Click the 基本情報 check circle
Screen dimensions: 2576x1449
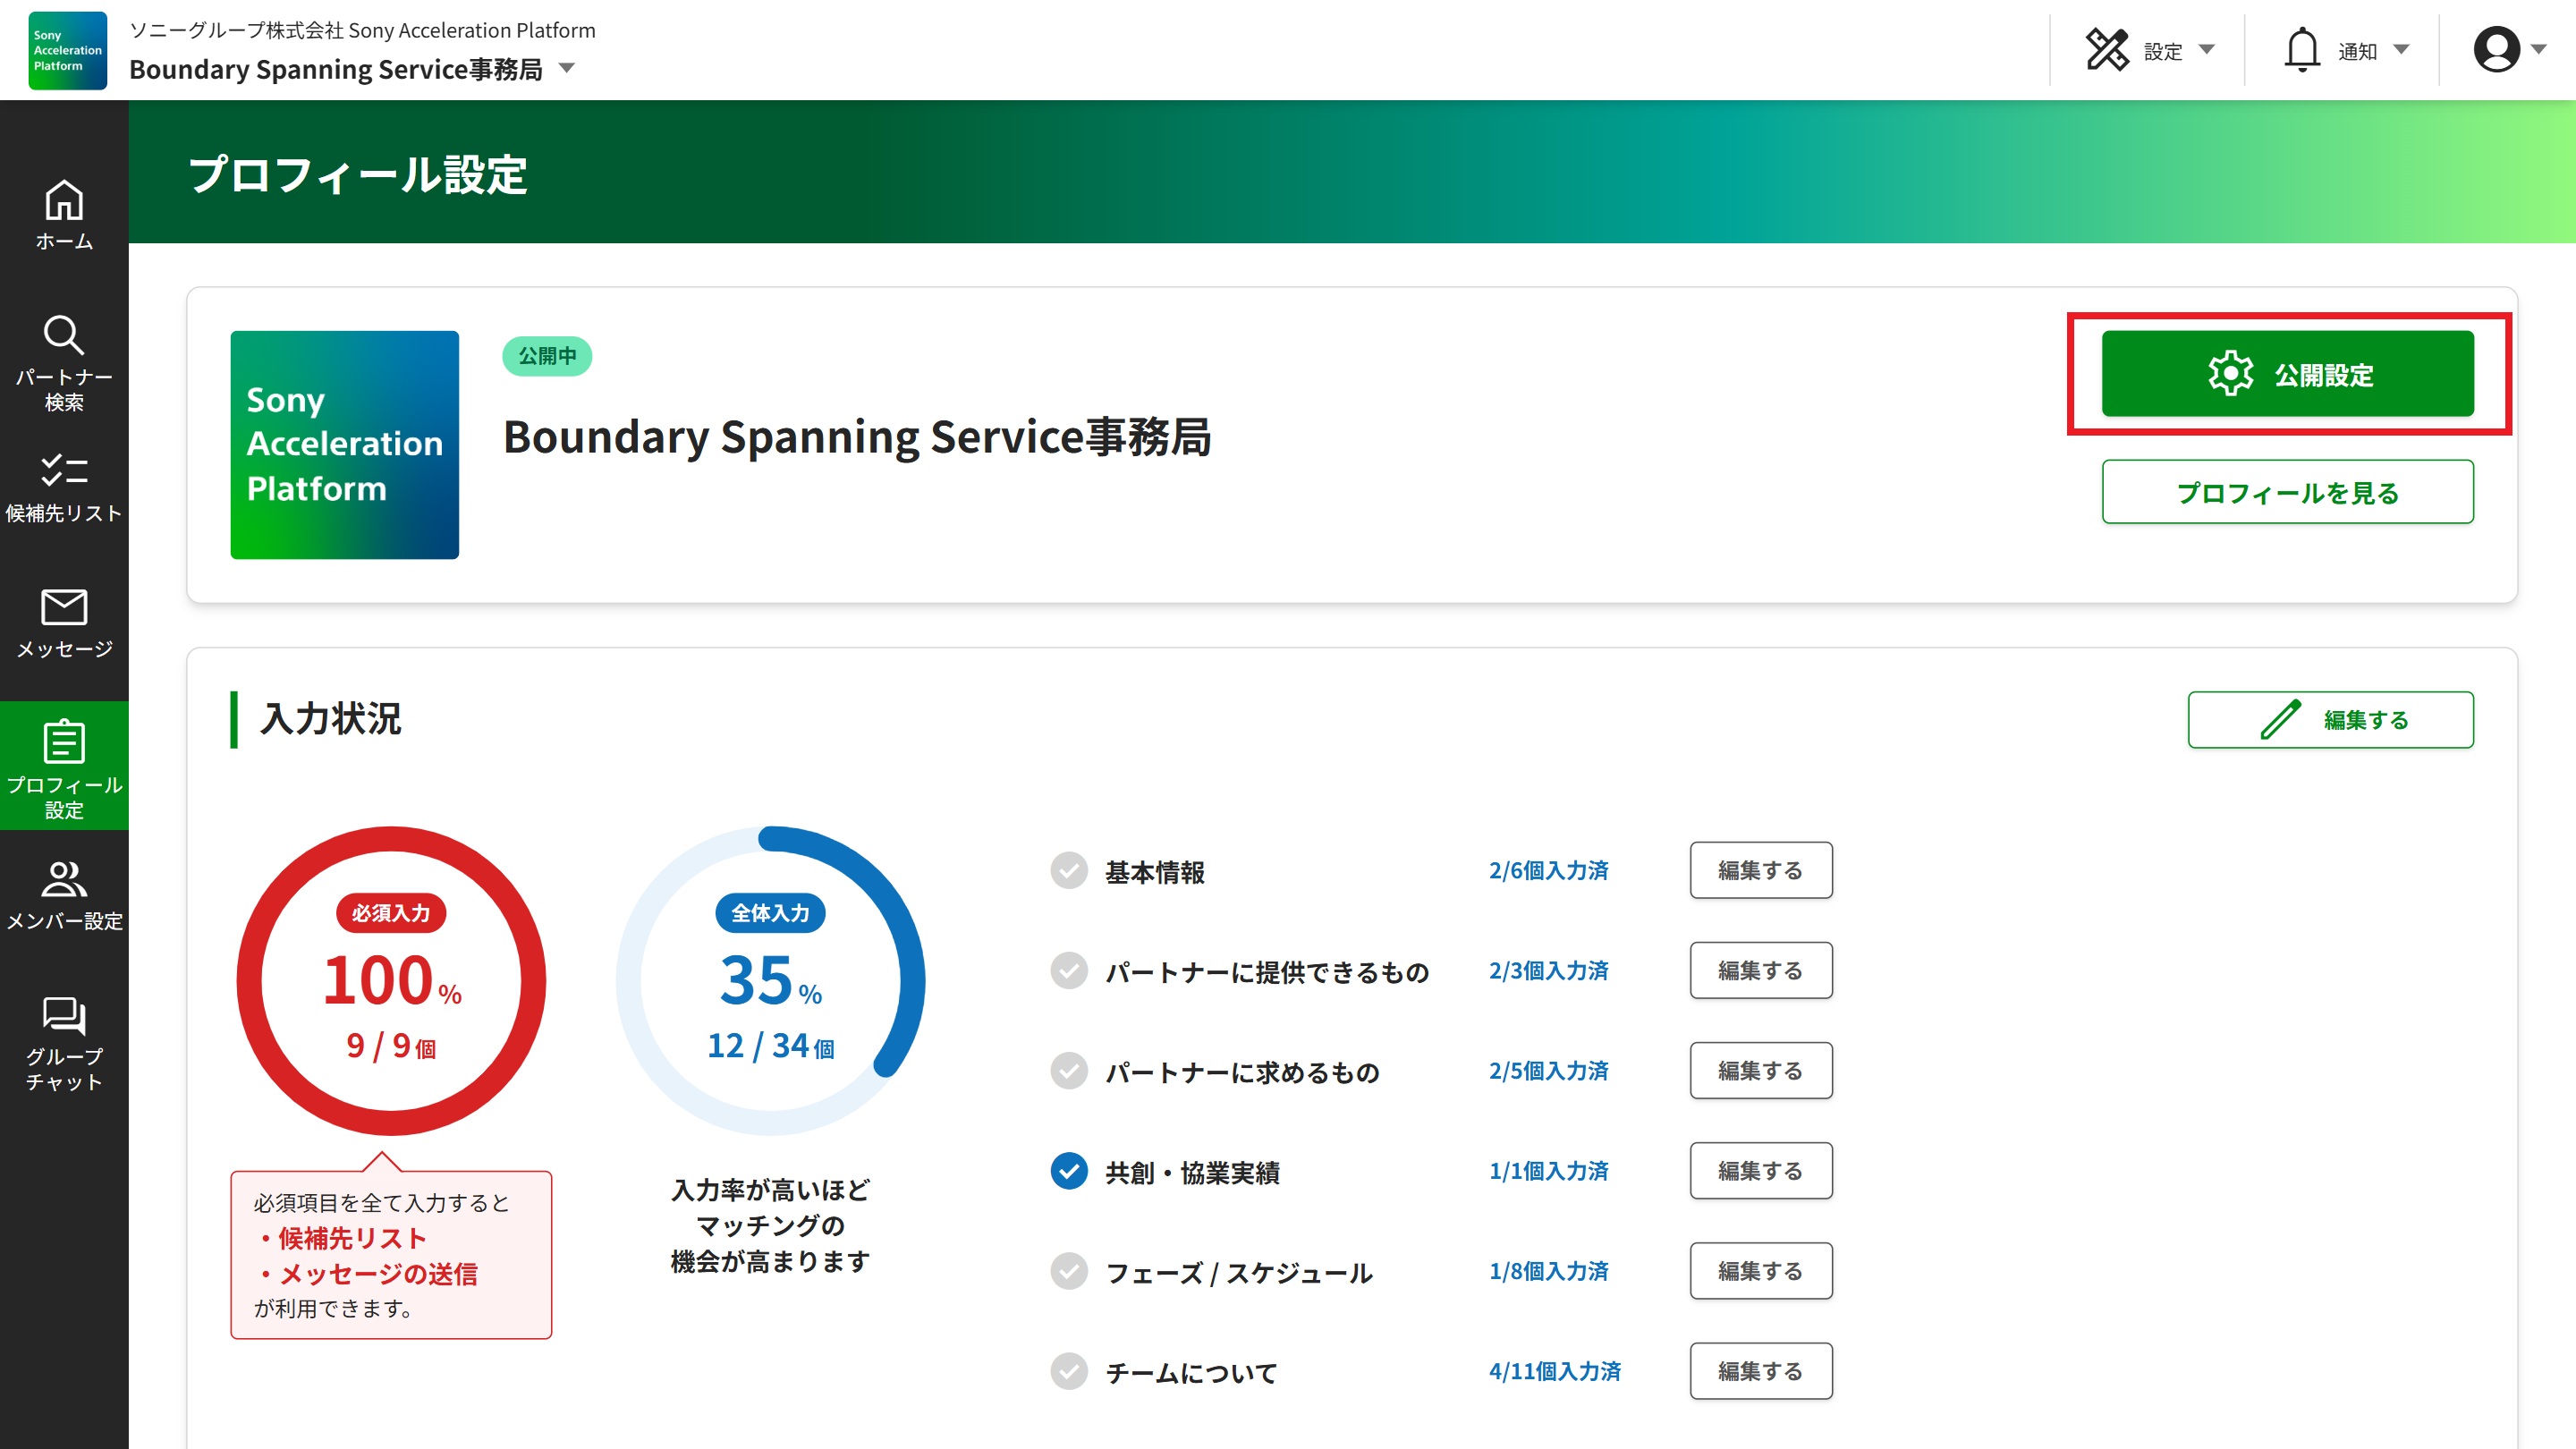click(1069, 871)
